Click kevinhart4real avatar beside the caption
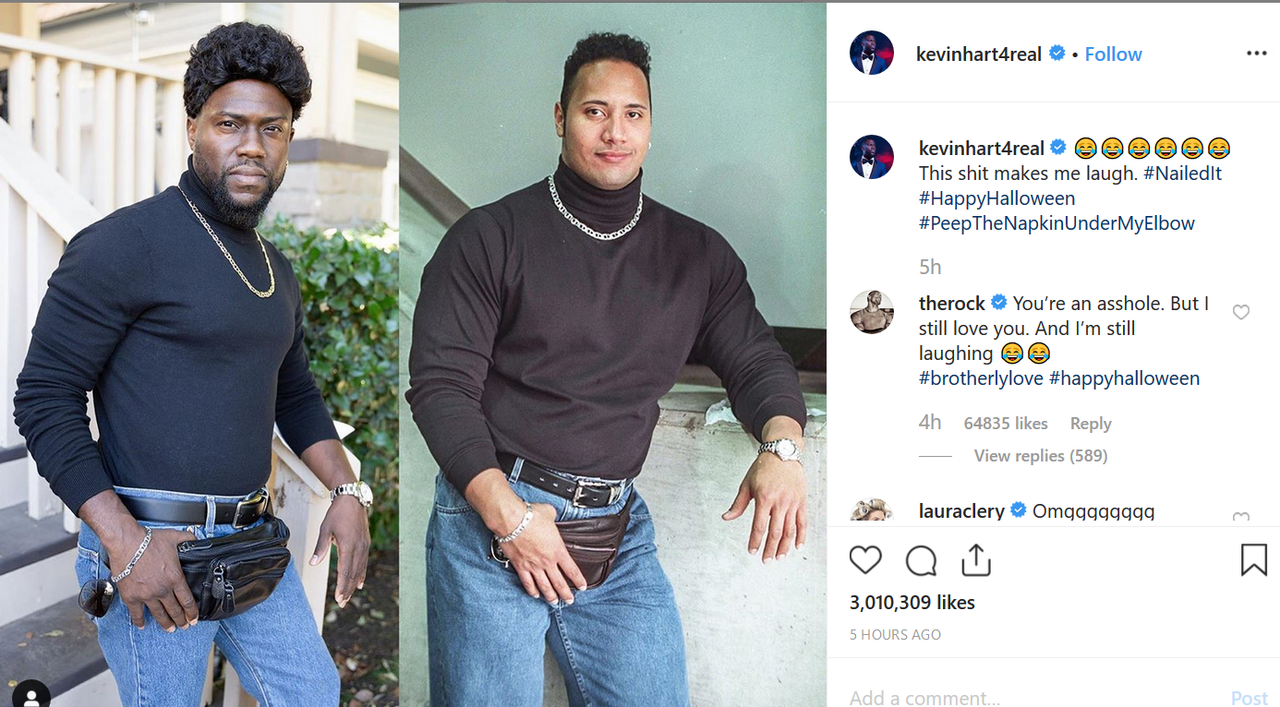 (x=872, y=157)
